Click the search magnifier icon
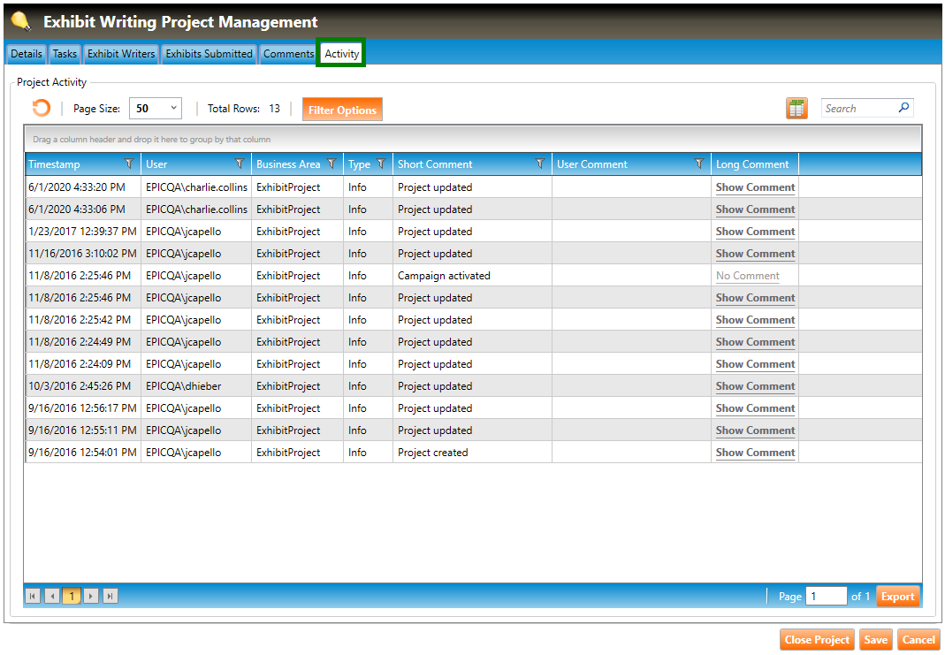Image resolution: width=945 pixels, height=655 pixels. pyautogui.click(x=903, y=108)
